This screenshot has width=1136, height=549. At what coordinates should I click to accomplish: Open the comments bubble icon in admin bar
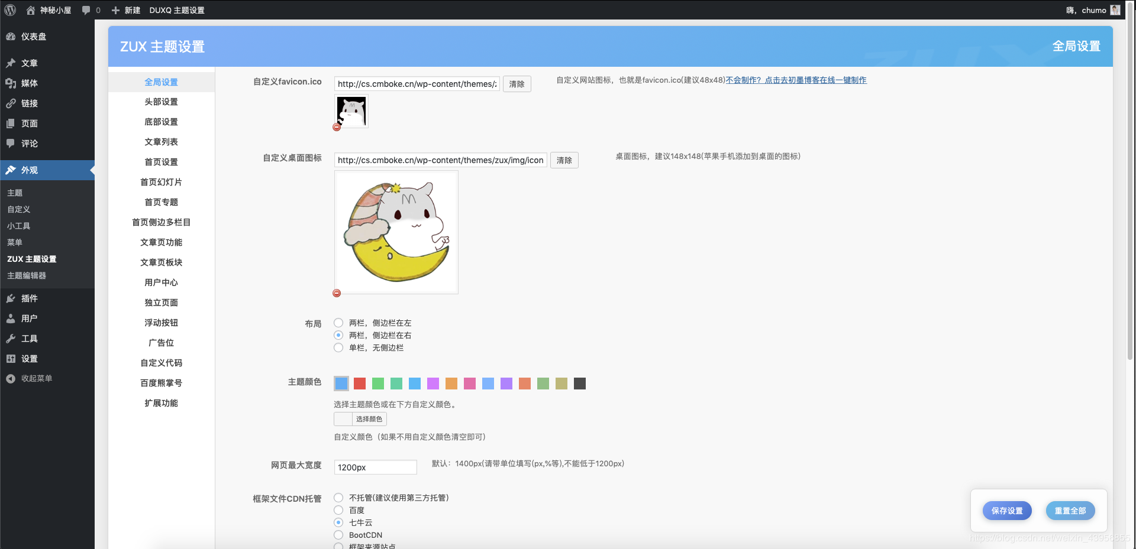click(86, 10)
